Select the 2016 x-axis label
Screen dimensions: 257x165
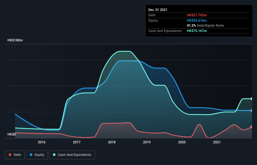[x=42, y=142]
